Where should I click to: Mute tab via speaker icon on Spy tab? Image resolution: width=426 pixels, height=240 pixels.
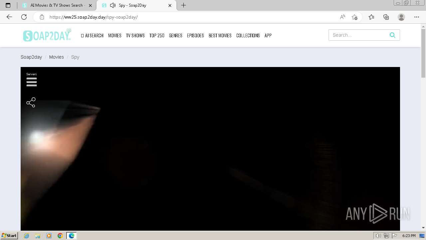(113, 5)
